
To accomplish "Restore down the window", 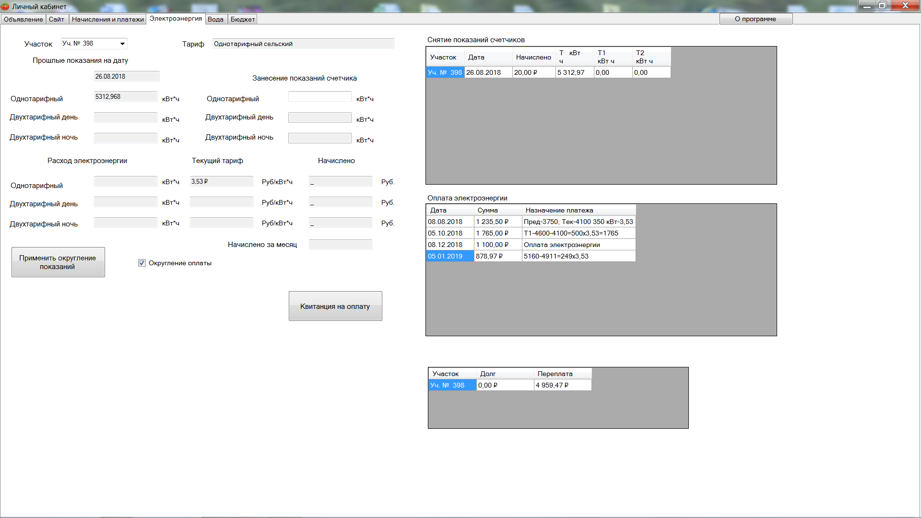I will point(882,5).
